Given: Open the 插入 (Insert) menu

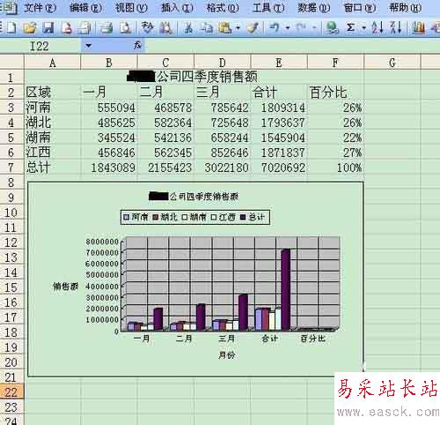Looking at the screenshot, I should (x=177, y=8).
